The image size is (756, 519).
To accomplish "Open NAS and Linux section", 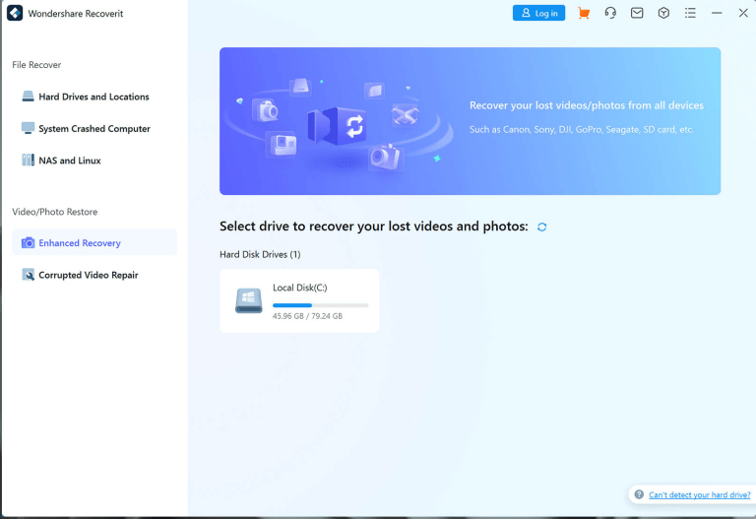I will tap(94, 161).
